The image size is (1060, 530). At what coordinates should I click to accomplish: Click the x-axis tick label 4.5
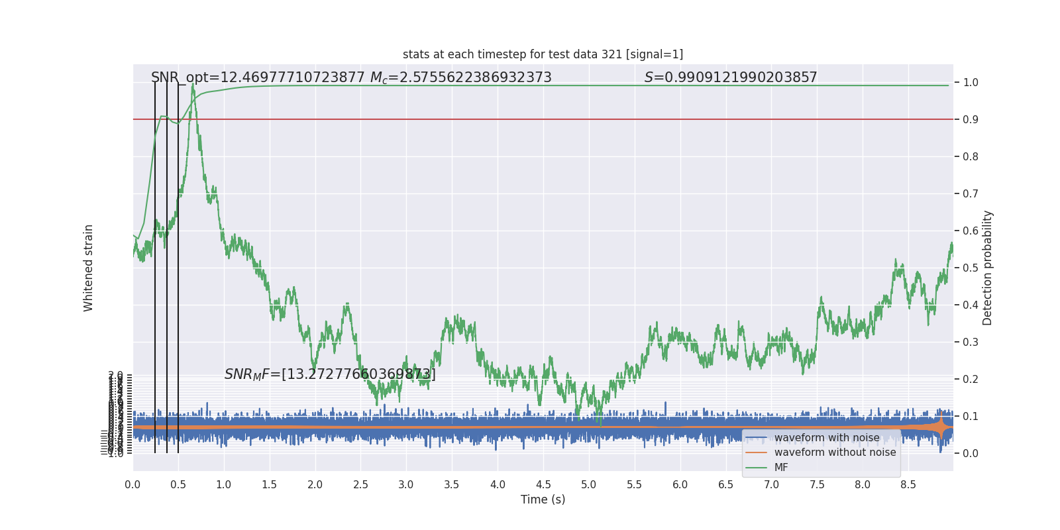click(x=543, y=484)
